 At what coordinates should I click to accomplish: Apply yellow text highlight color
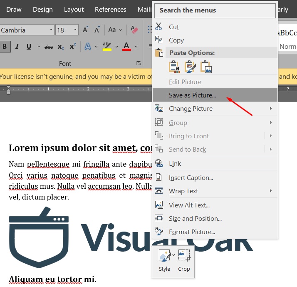(x=107, y=47)
